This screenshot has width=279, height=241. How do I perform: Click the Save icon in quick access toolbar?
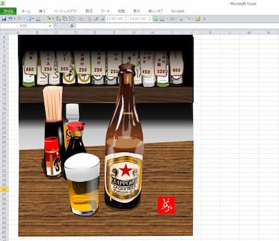(4, 19)
